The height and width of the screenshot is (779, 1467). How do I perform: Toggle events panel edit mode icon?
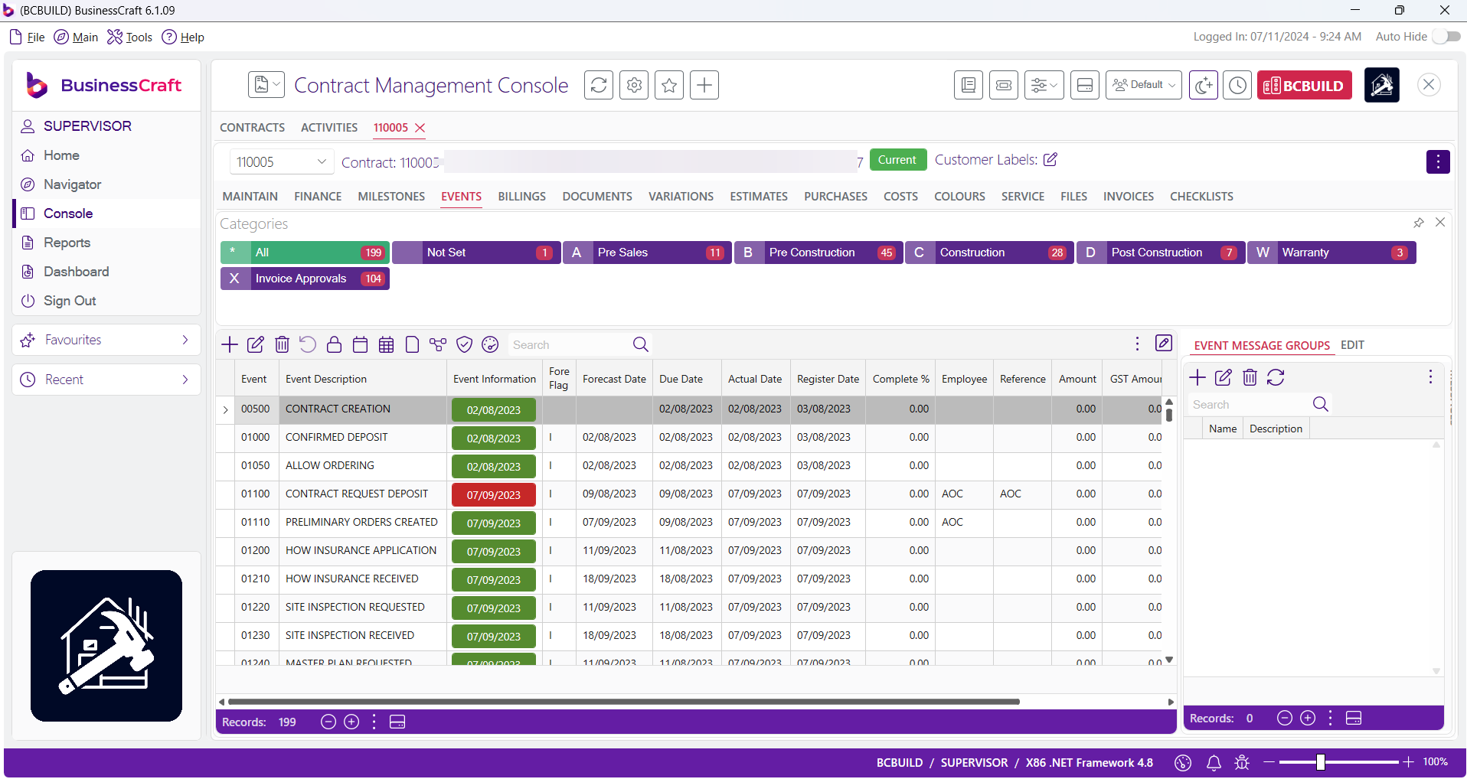pyautogui.click(x=1164, y=344)
